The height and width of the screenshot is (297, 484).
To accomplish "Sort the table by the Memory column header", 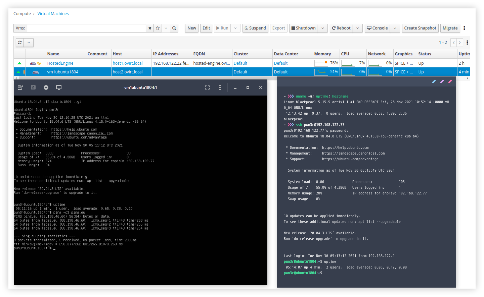I will (322, 54).
